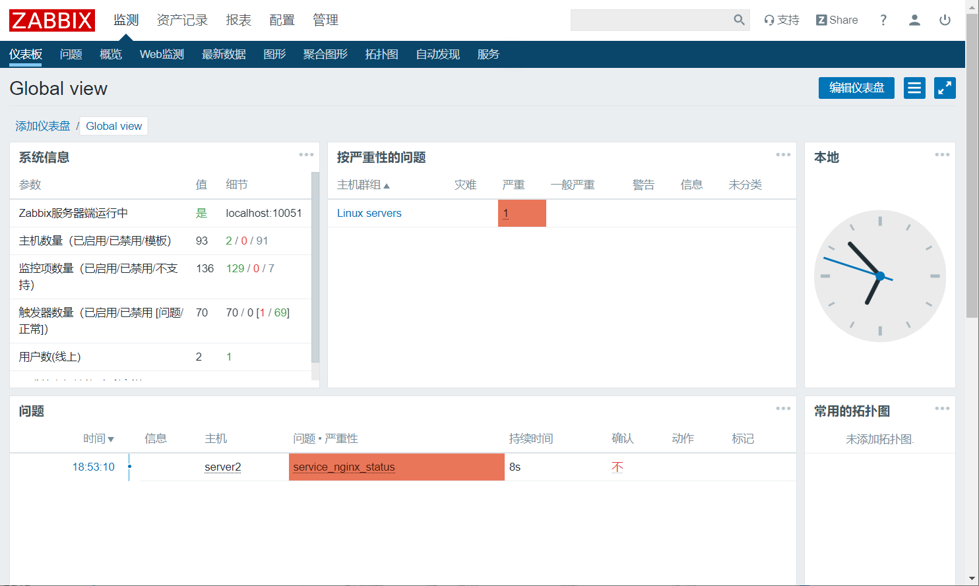Open the 按严重性的问题 widget options menu

783,155
